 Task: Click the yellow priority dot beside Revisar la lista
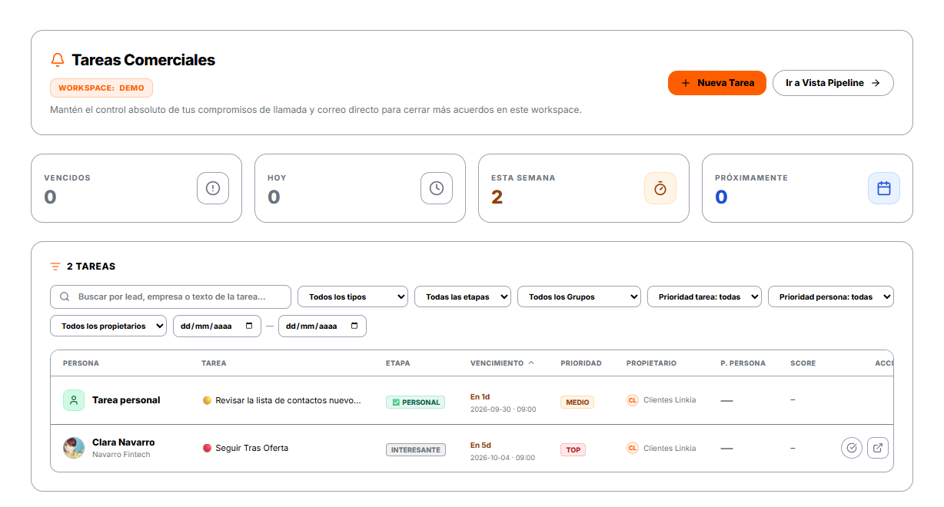[x=207, y=400]
